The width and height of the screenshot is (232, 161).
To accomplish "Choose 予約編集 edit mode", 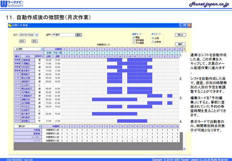I will tap(134, 43).
